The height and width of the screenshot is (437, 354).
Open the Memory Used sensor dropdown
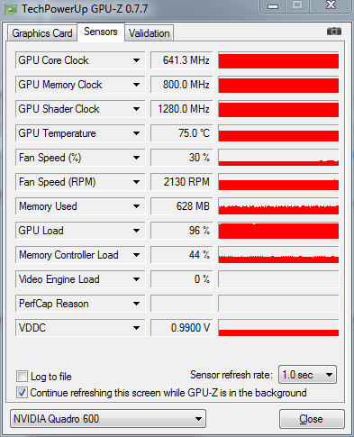(x=136, y=206)
